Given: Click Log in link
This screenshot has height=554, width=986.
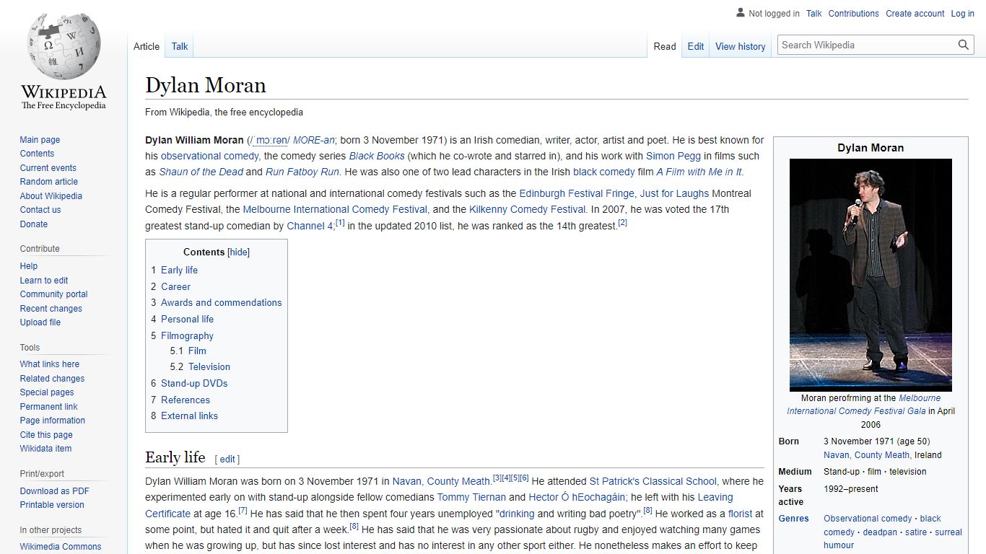Looking at the screenshot, I should tap(963, 14).
